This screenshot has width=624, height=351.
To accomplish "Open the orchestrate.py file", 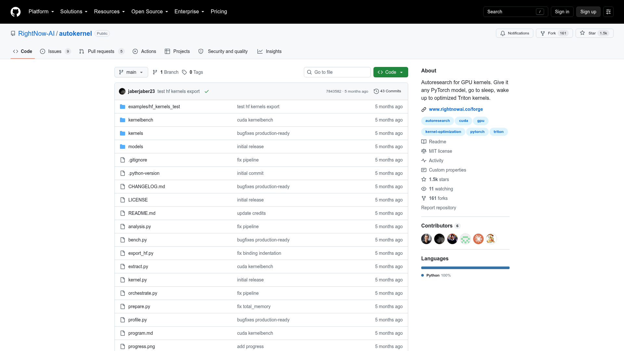I will tap(143, 293).
